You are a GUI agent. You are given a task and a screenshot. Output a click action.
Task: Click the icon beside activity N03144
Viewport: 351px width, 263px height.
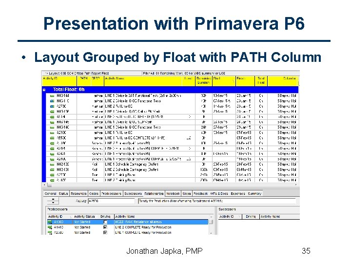tap(52, 96)
